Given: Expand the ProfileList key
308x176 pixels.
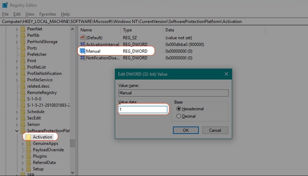Looking at the screenshot, I should tap(17, 68).
